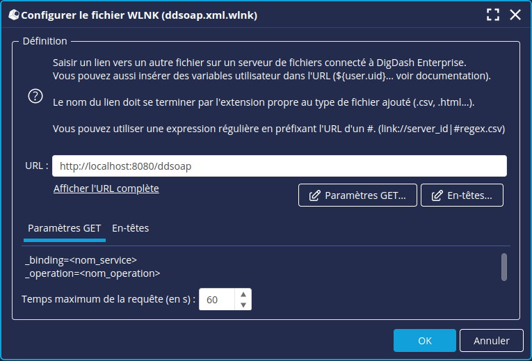
Task: Focus the URL input field
Action: pos(279,166)
